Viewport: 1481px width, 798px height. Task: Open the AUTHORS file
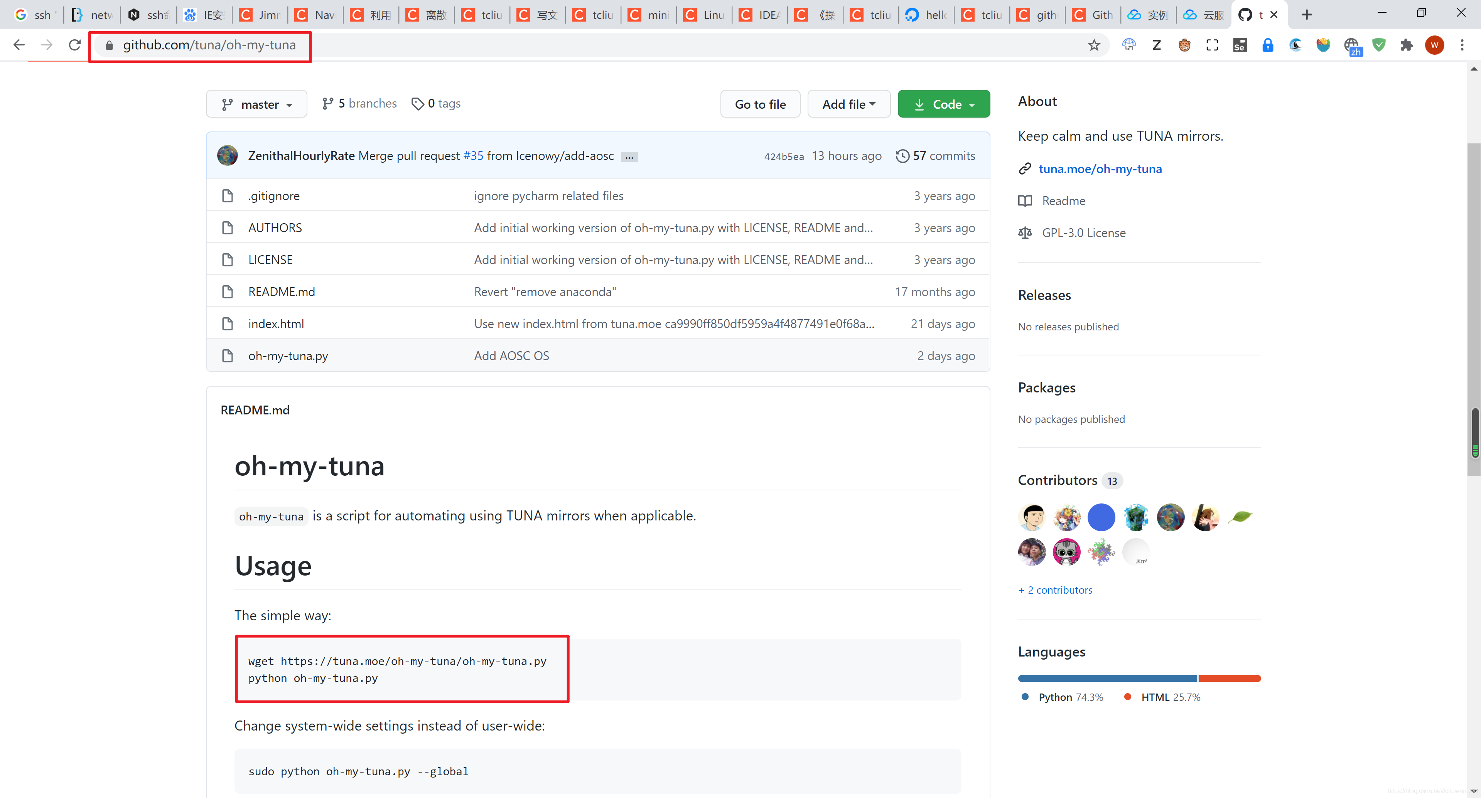275,228
